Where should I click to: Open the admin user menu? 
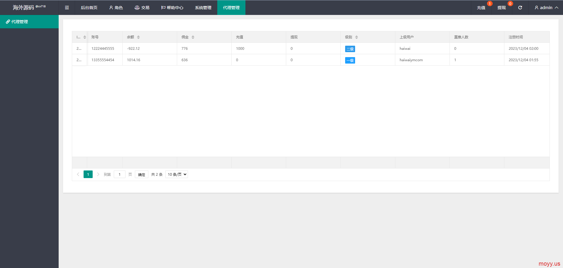coord(546,8)
